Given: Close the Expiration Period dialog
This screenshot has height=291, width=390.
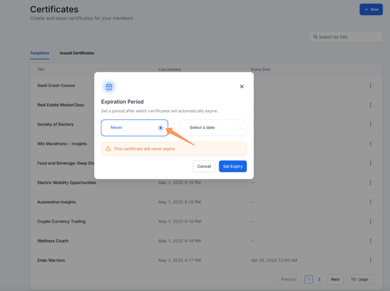Looking at the screenshot, I should click(242, 86).
